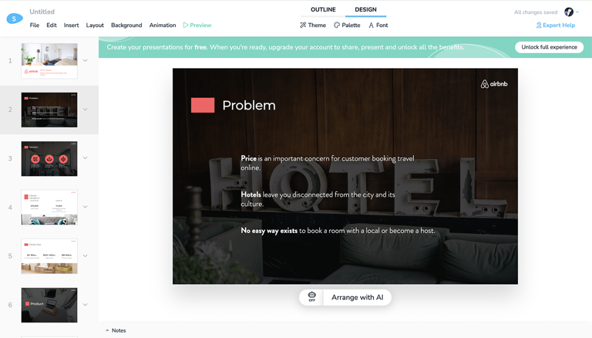
Task: Open the dropdown arrow on slide 5
Action: 86,256
